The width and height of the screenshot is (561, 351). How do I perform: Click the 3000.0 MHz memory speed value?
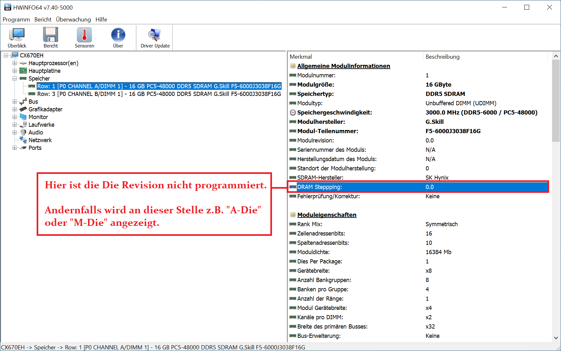[481, 112]
